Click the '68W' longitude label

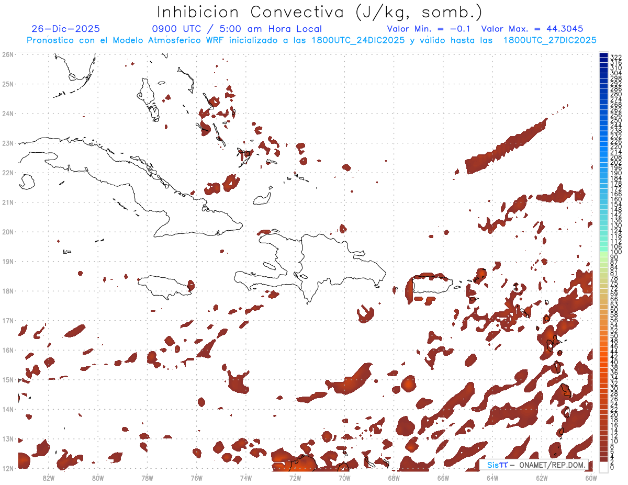(x=394, y=477)
